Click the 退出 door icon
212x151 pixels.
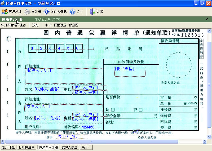[x=92, y=12]
